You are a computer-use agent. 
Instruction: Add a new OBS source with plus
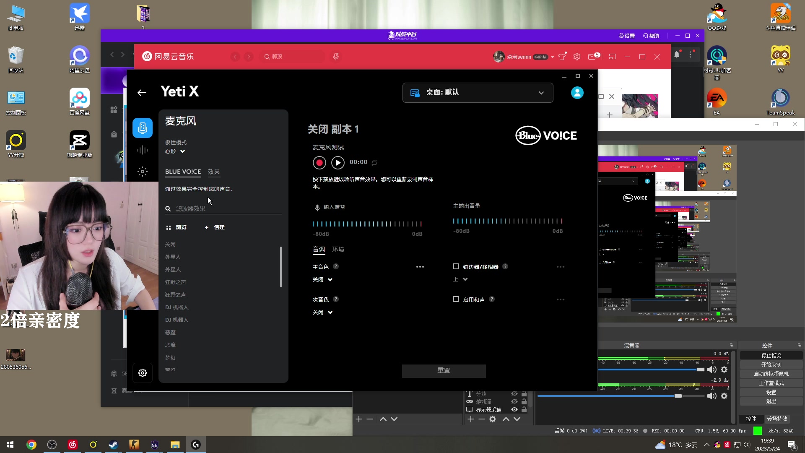pos(471,419)
